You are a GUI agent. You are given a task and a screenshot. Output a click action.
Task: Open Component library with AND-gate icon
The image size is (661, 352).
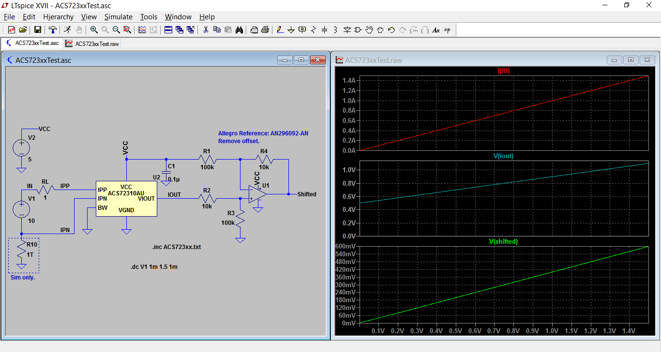pos(358,30)
